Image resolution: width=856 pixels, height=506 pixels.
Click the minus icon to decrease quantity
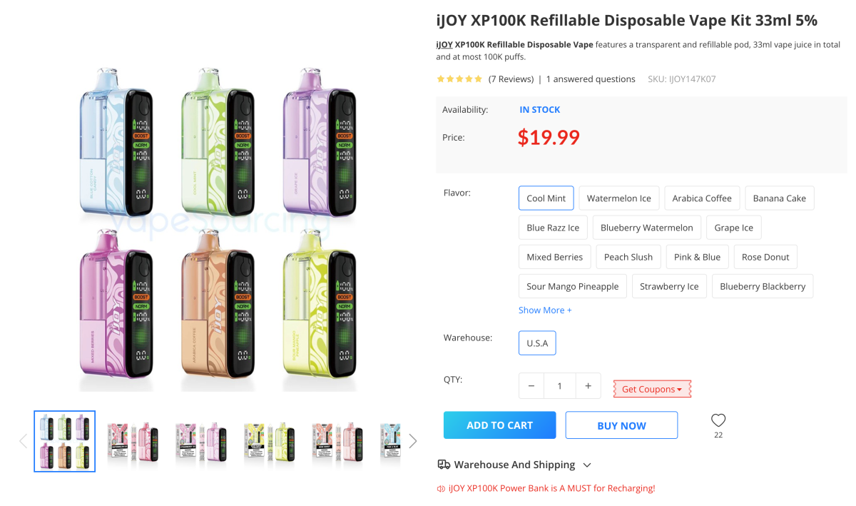point(531,385)
